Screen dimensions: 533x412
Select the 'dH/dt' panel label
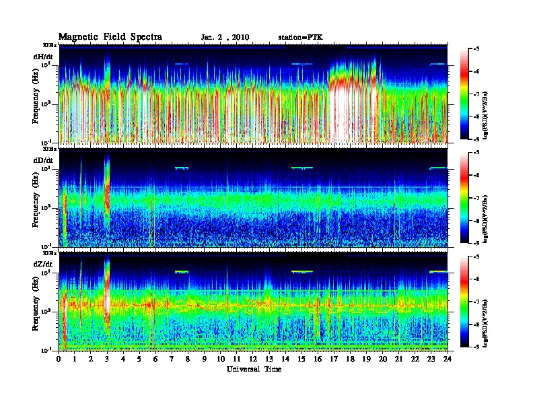(43, 57)
